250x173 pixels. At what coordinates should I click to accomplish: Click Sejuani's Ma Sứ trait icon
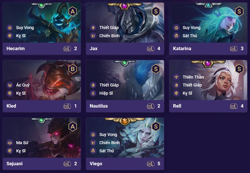point(10,143)
